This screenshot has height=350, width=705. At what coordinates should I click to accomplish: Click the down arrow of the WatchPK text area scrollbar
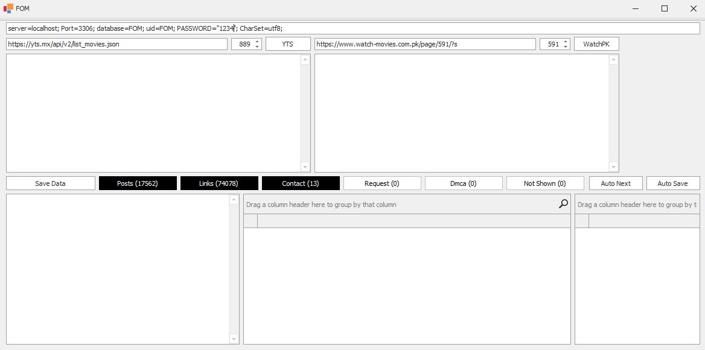tap(614, 167)
